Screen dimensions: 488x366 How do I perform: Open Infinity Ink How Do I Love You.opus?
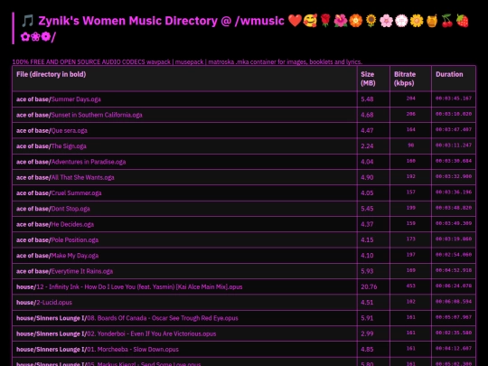[139, 287]
